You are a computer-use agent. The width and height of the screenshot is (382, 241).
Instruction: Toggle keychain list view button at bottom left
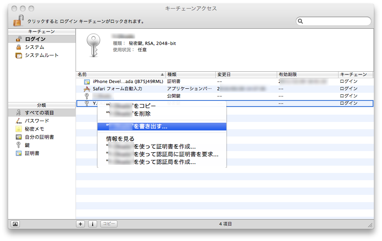click(x=15, y=224)
